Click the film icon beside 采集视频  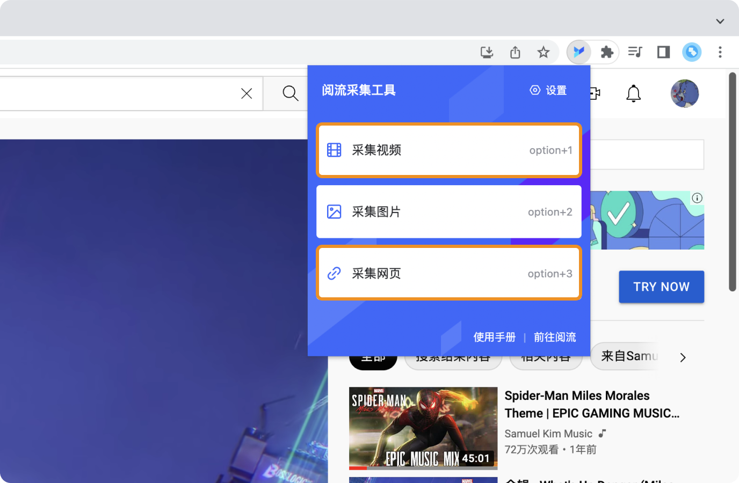[334, 150]
